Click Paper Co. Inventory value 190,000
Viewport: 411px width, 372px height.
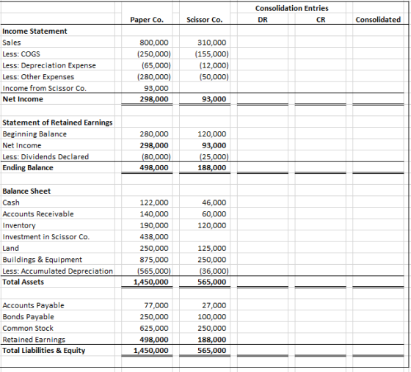pyautogui.click(x=154, y=225)
